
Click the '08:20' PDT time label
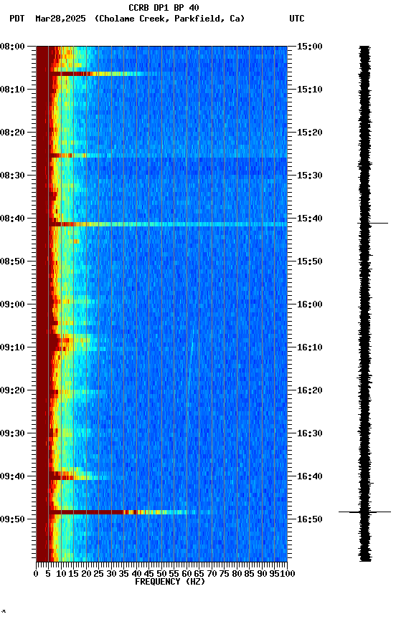click(12, 133)
